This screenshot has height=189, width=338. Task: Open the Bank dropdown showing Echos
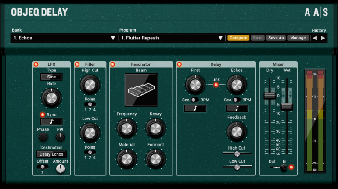point(64,38)
